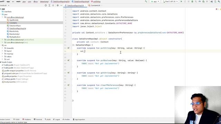Open the Pixel 5 API 30 device dropdown

tap(170, 1)
